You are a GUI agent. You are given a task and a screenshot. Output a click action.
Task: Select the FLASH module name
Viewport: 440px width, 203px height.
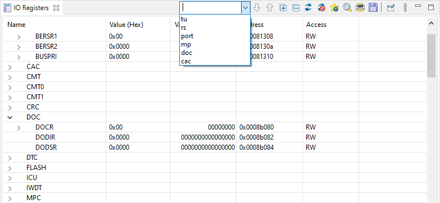click(36, 168)
